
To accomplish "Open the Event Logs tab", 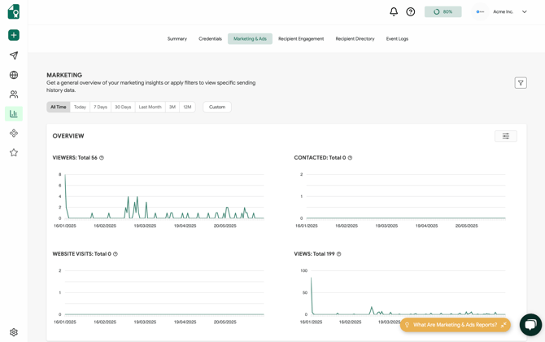I will tap(397, 38).
